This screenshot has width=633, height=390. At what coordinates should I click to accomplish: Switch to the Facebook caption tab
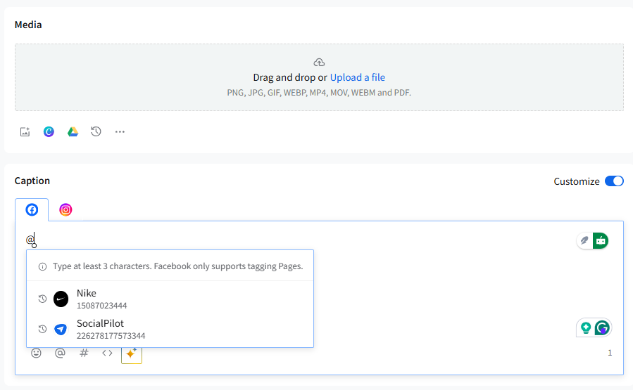pos(32,209)
